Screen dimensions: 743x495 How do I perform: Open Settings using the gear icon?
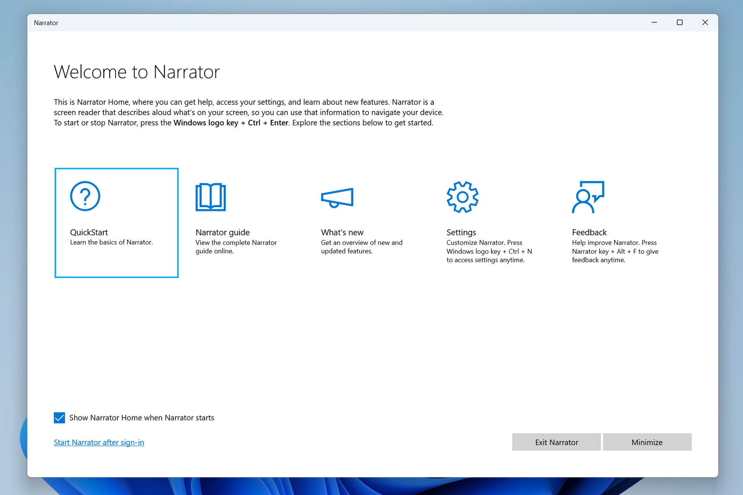[x=462, y=197]
